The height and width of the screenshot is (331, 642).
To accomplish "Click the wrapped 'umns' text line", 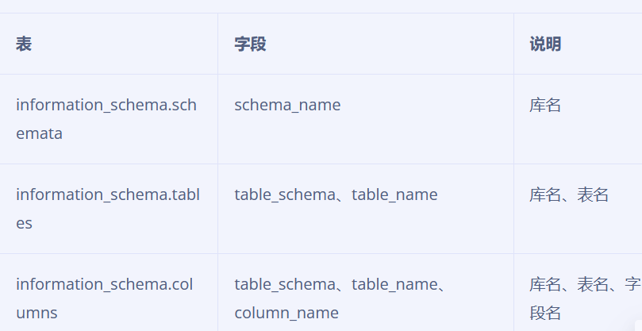I will pos(37,314).
